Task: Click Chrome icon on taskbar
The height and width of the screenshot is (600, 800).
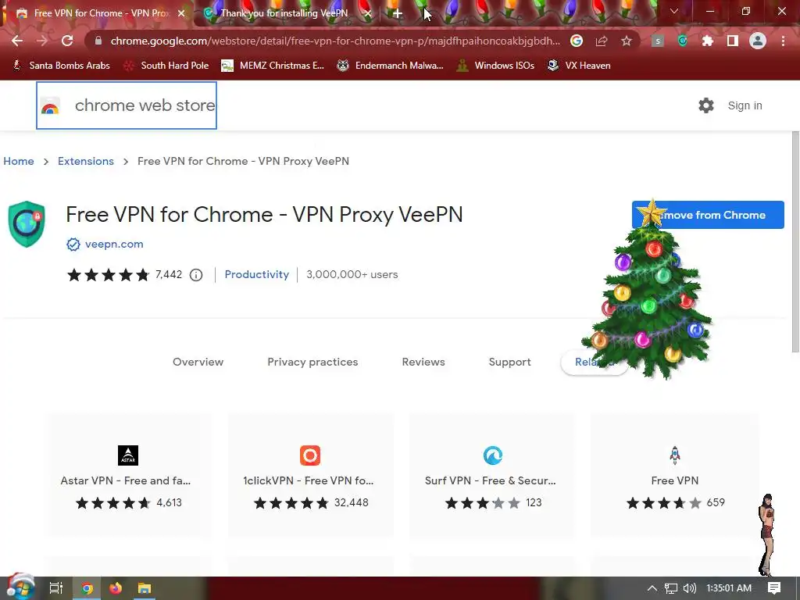Action: (x=87, y=588)
